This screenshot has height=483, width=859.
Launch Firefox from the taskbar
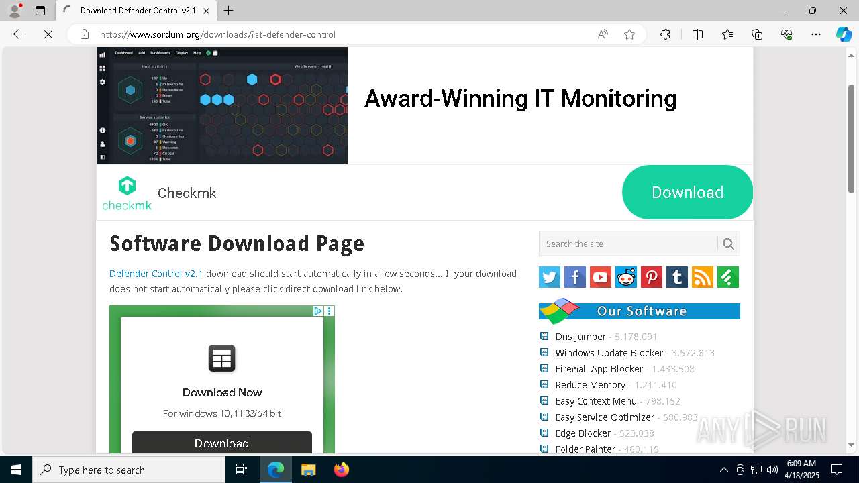(342, 470)
